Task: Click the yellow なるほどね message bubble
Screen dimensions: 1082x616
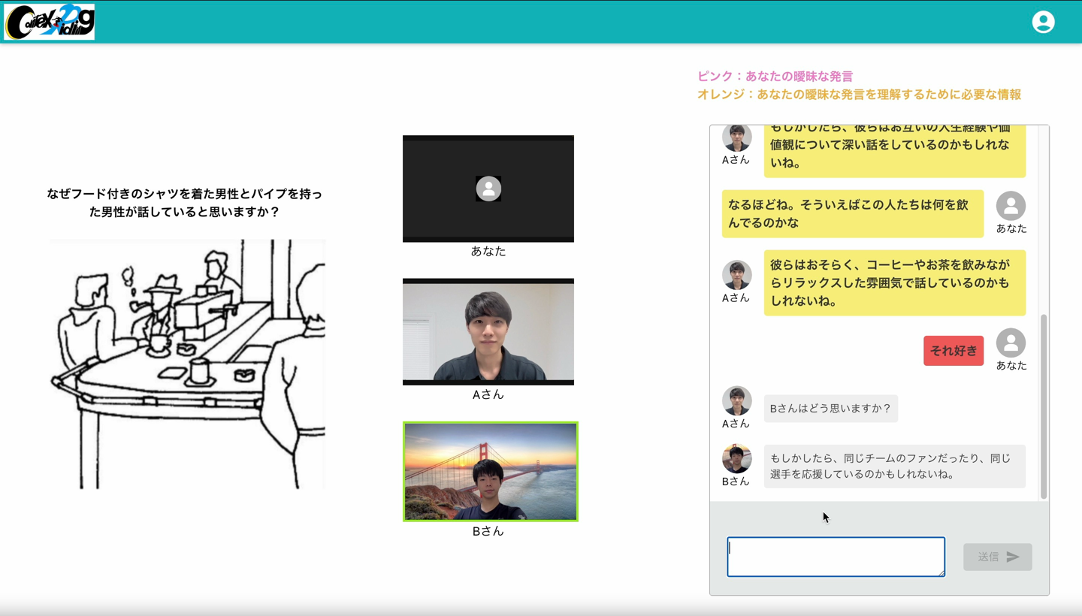Action: pyautogui.click(x=852, y=213)
